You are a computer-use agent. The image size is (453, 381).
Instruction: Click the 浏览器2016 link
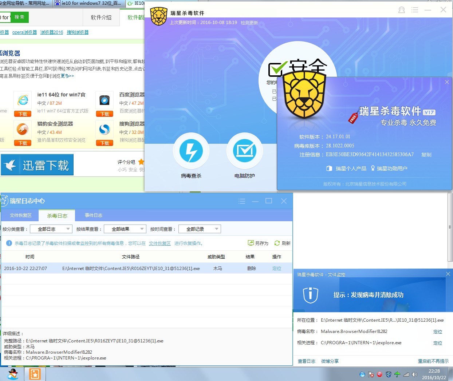click(x=52, y=32)
